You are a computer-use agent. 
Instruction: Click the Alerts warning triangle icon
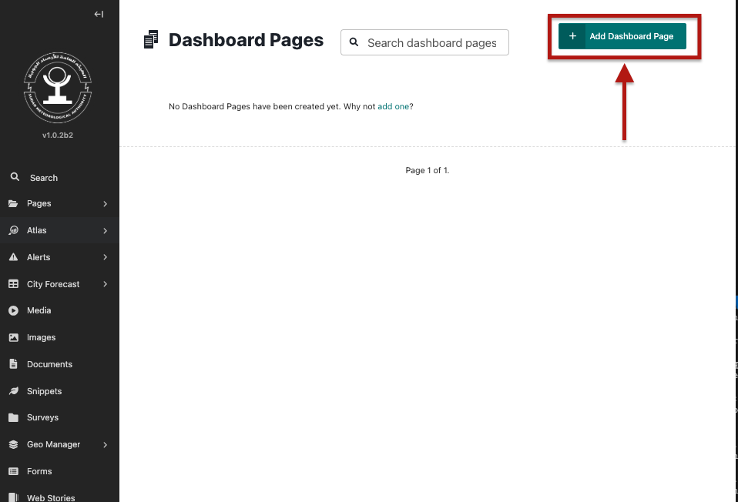pyautogui.click(x=14, y=257)
